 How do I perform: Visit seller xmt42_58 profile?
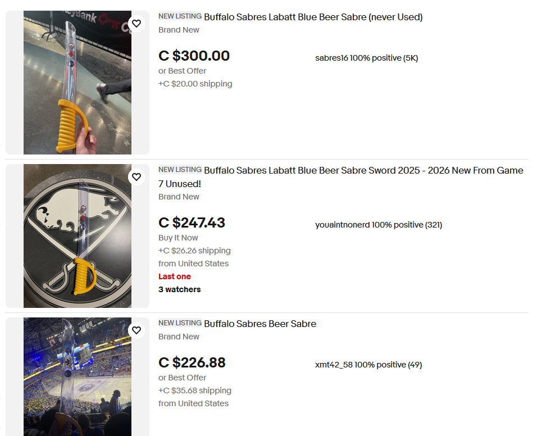pos(334,365)
